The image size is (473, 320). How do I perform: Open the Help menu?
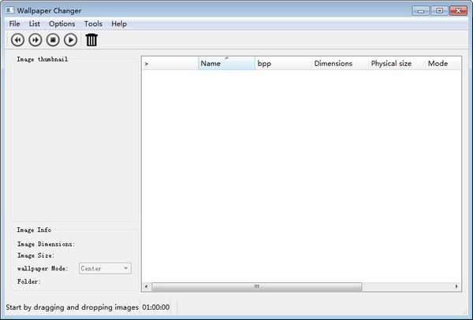[119, 24]
